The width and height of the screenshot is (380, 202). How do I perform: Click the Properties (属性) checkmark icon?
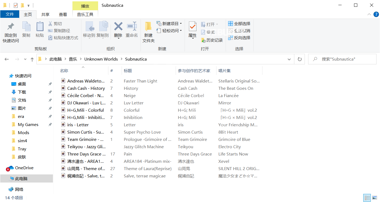coord(192,27)
